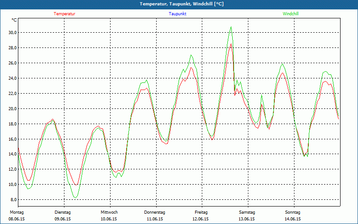Click the 09.06.15 date label
The height and width of the screenshot is (224, 358).
(63, 219)
